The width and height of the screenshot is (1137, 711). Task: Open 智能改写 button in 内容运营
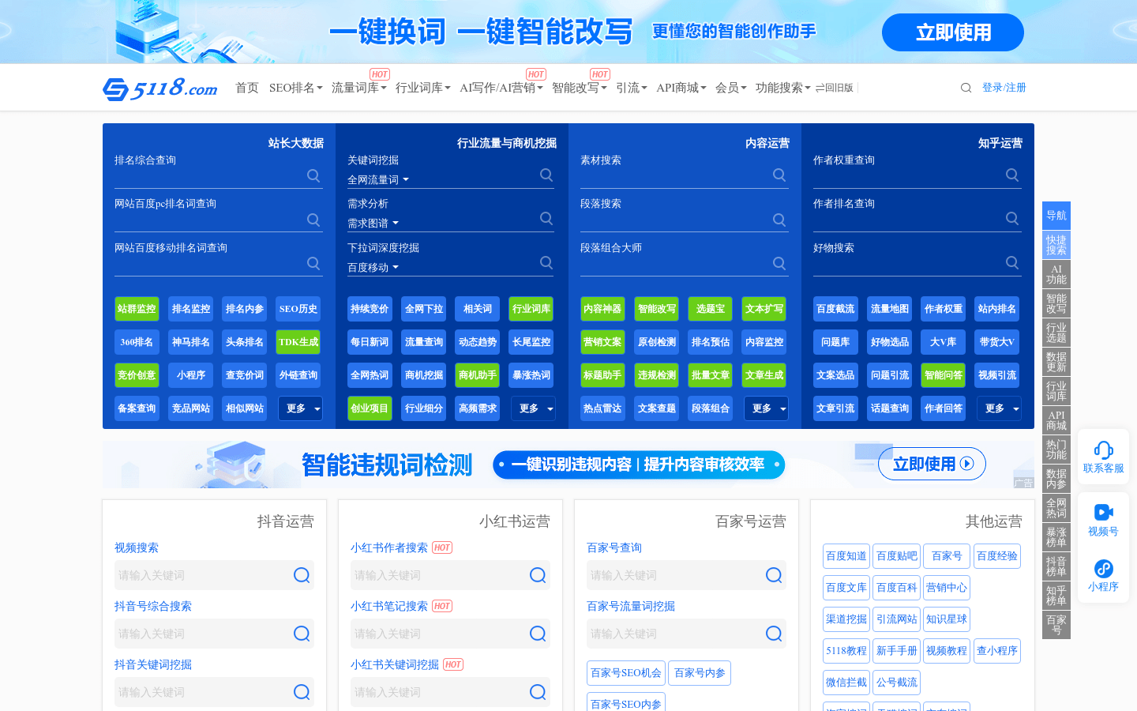point(656,309)
